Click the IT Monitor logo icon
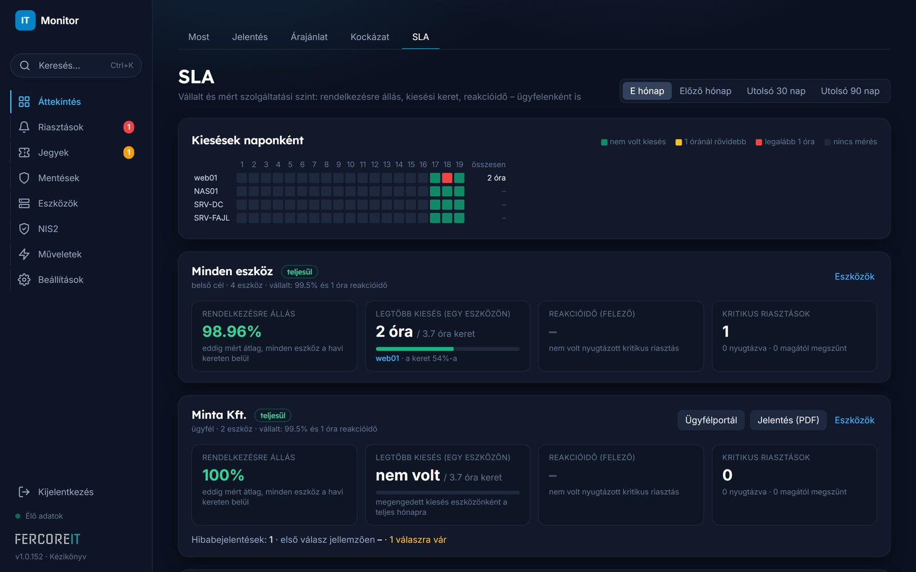The image size is (916, 572). 25,21
